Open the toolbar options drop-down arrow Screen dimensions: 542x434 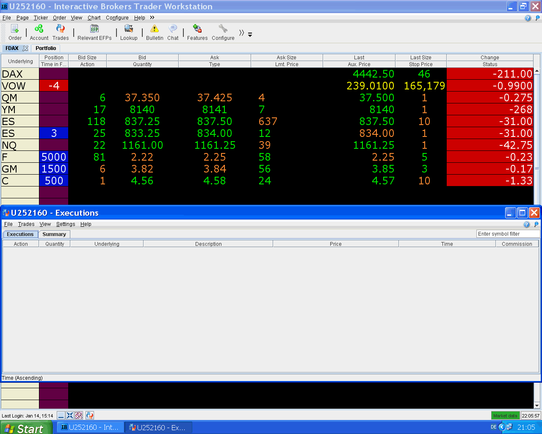click(x=250, y=35)
